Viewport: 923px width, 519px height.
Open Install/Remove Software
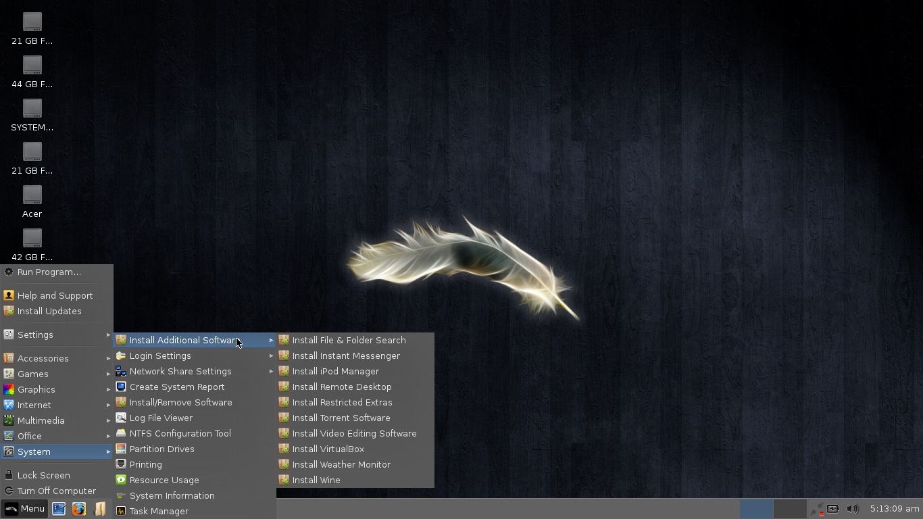click(195, 402)
